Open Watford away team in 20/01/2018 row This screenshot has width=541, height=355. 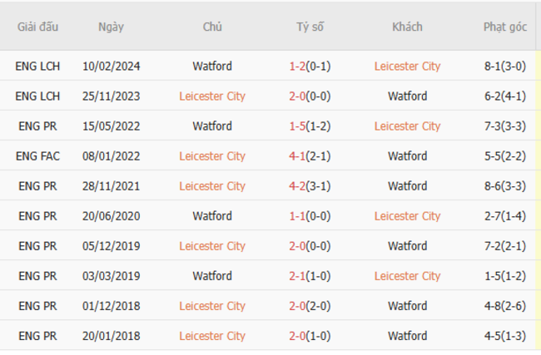[x=407, y=336]
